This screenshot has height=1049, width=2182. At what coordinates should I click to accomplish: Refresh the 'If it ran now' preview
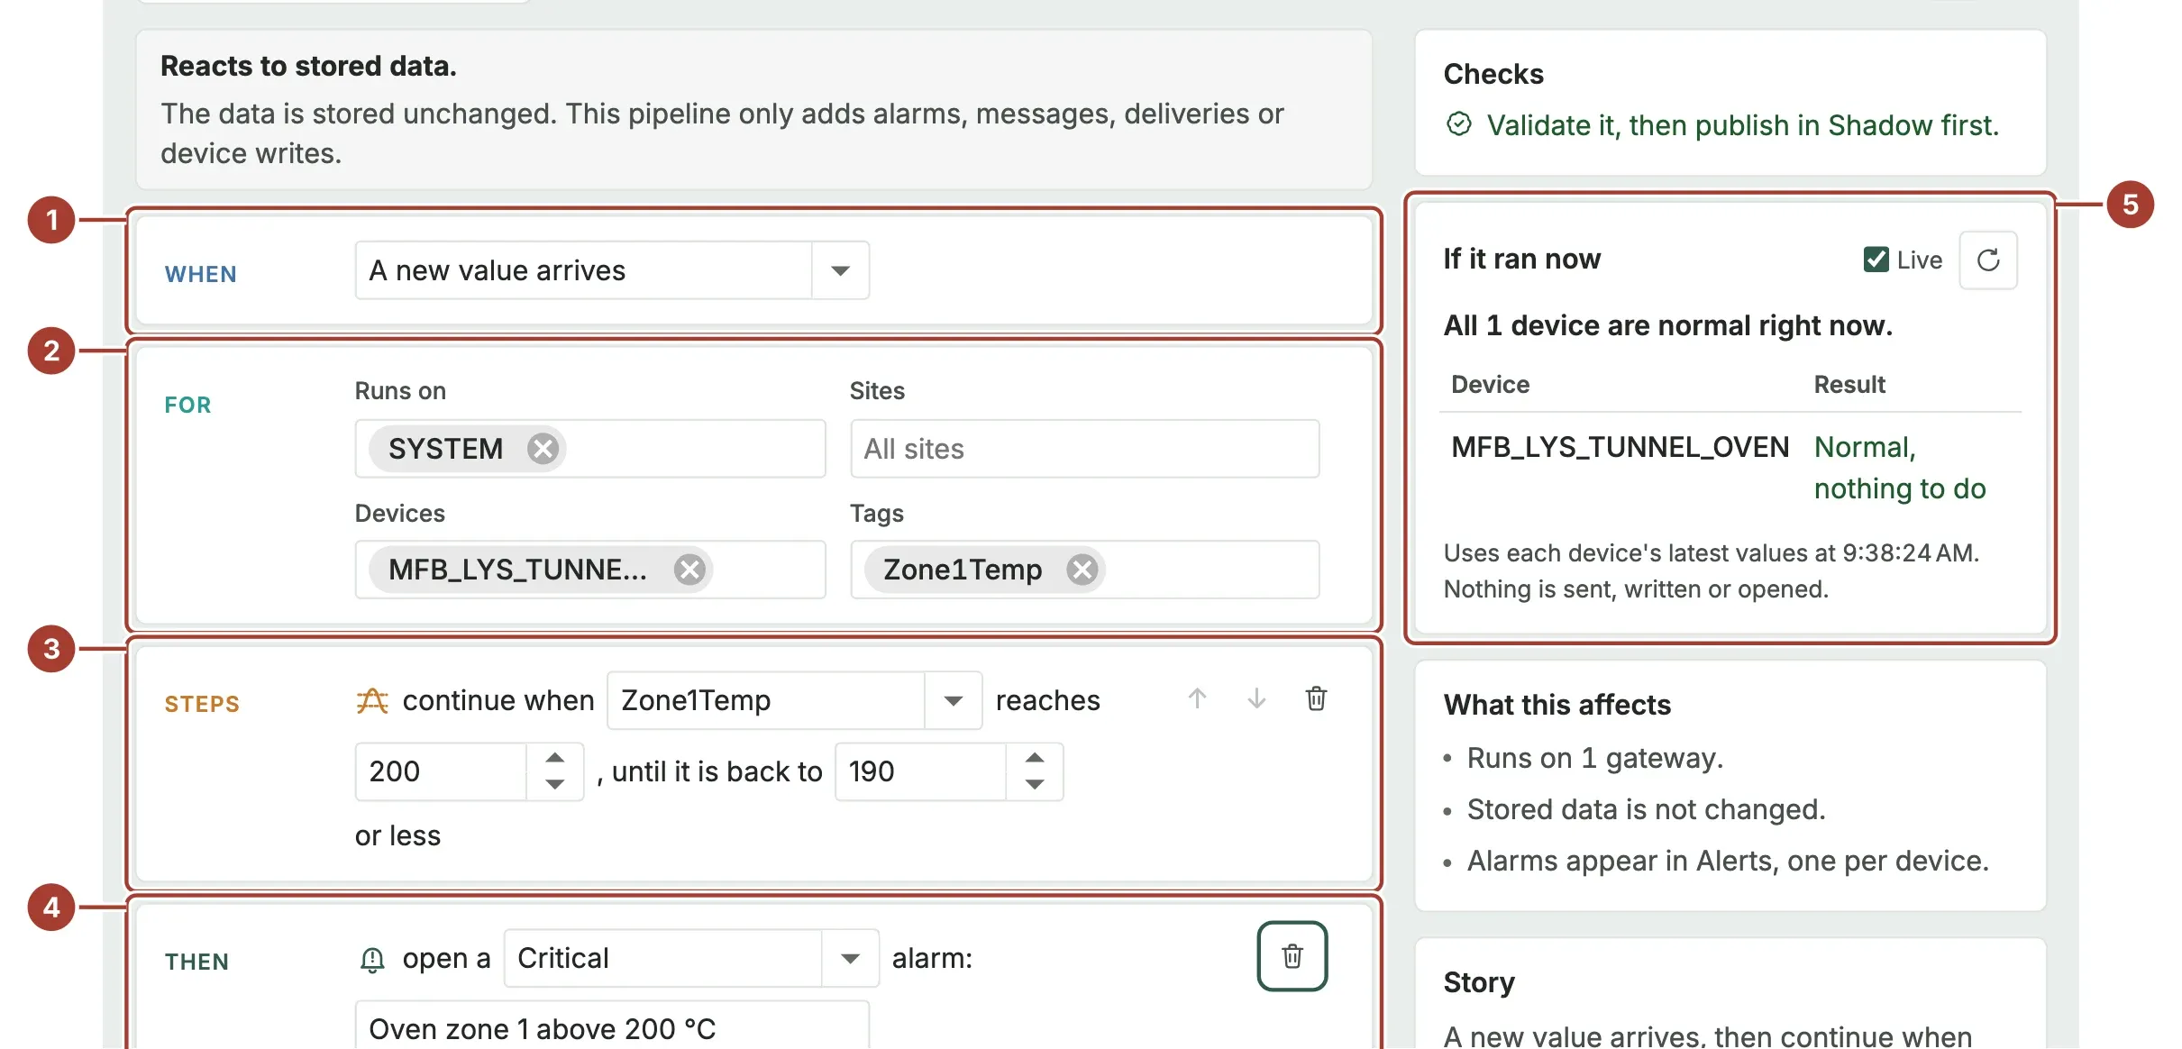point(1988,260)
